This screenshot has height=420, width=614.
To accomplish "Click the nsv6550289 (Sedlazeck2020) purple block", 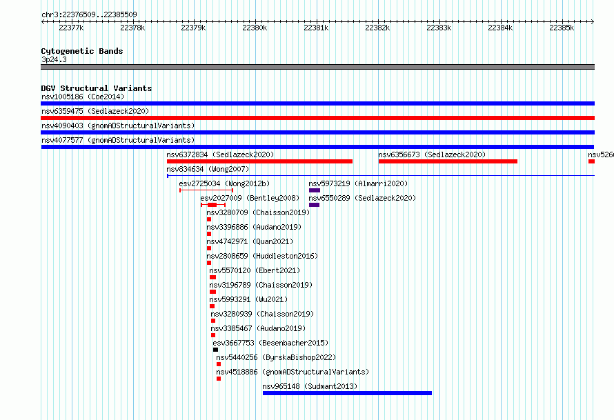I will coord(314,205).
